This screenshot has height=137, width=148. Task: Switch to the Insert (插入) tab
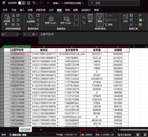point(22,10)
